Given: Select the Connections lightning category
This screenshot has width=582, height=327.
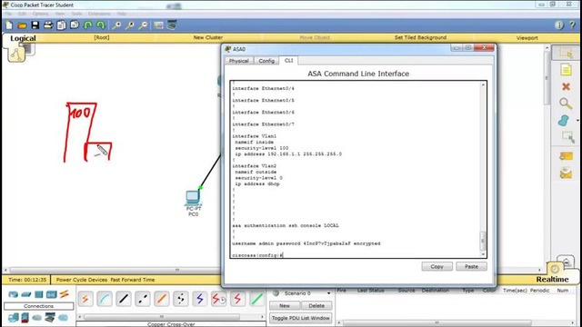Looking at the screenshot, I should tap(65, 294).
